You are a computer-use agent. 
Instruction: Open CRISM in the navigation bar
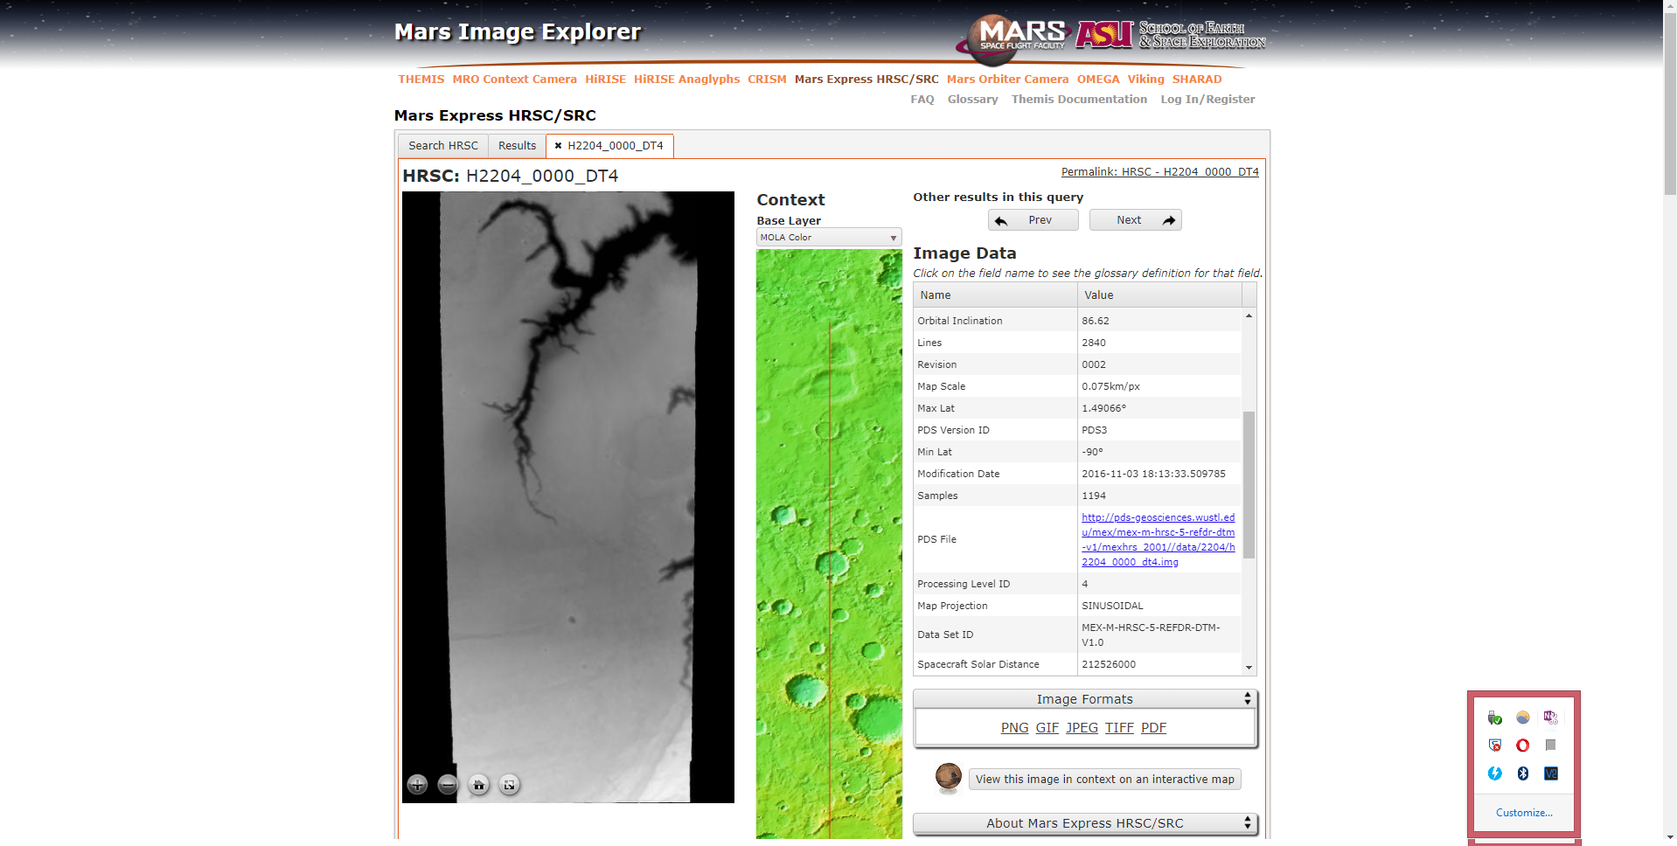pyautogui.click(x=767, y=80)
